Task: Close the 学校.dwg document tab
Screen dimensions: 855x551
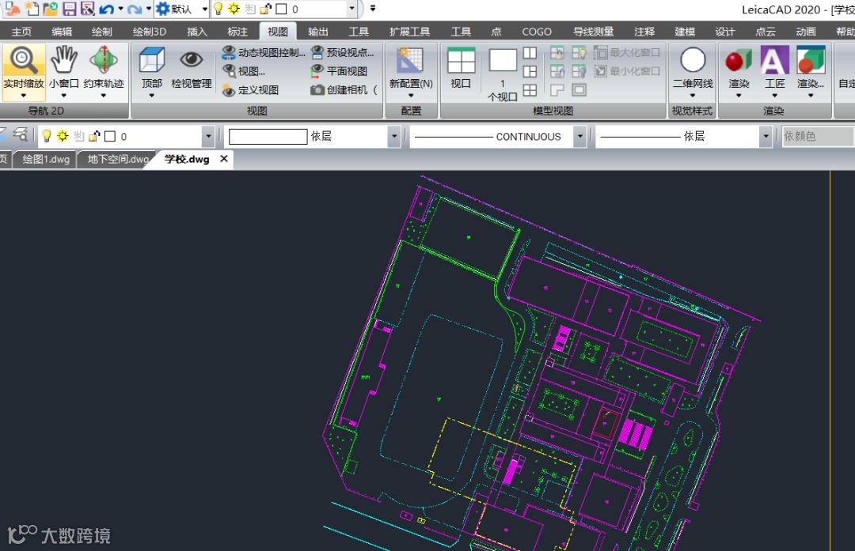Action: 223,158
